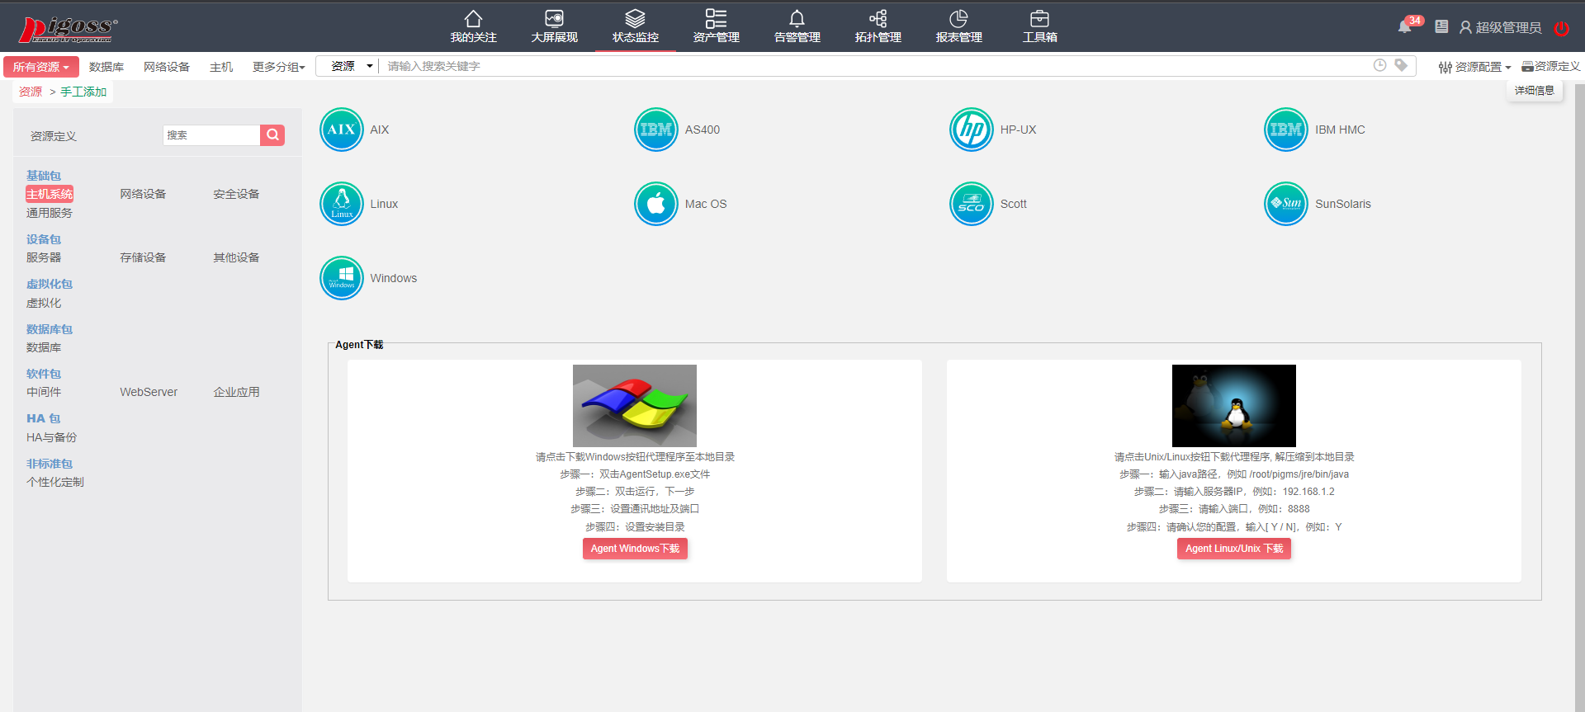Select 服务器 under 设备包
The image size is (1585, 712).
coord(44,257)
